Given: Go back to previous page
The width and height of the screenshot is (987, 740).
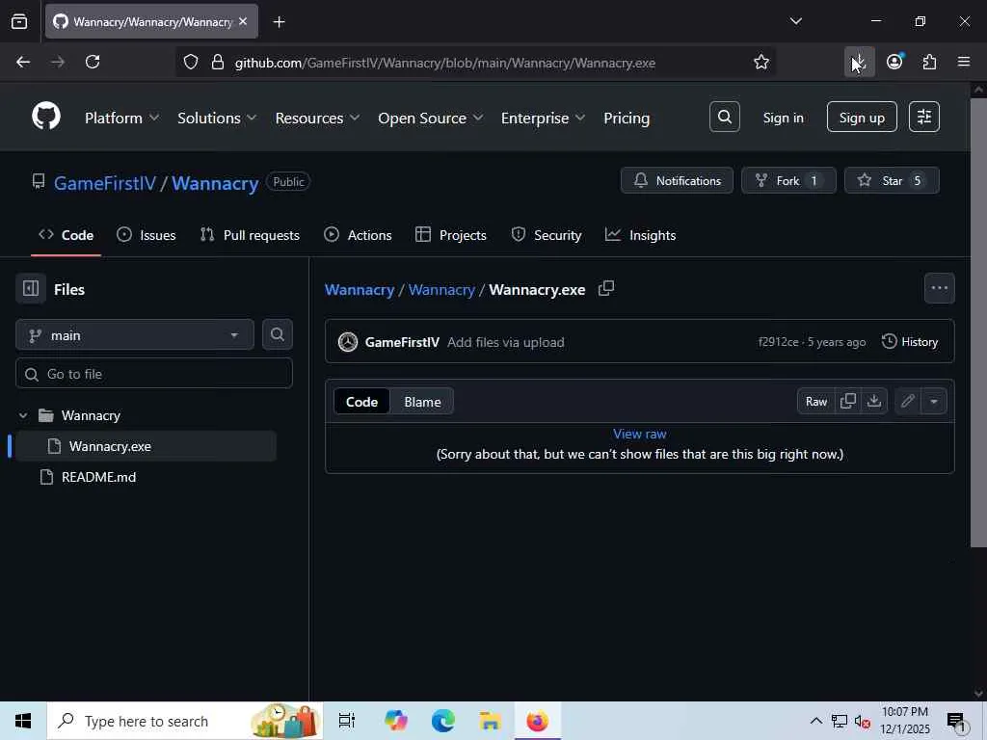Looking at the screenshot, I should 23,62.
